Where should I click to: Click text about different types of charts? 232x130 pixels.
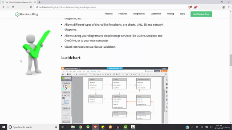pos(114,27)
